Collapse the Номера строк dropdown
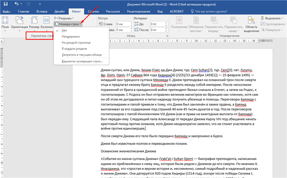Screen dimensions: 287x178 [x=68, y=24]
